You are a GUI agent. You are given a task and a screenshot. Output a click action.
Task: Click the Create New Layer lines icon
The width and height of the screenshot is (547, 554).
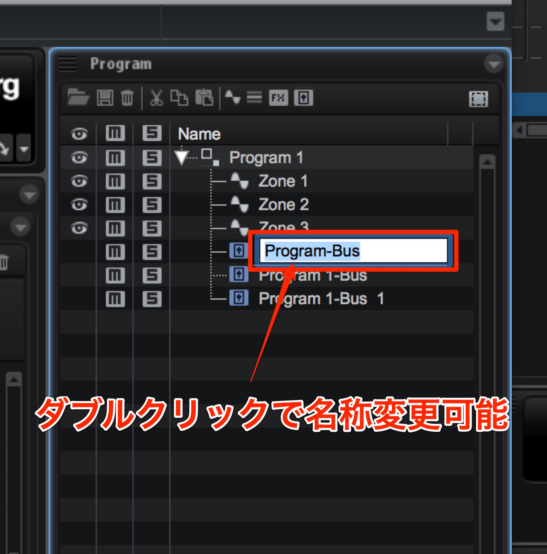click(x=254, y=97)
